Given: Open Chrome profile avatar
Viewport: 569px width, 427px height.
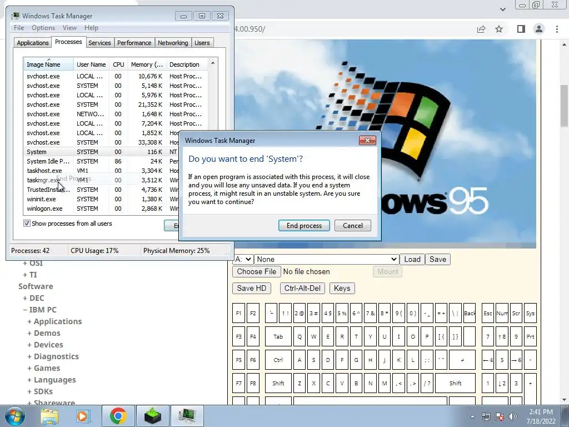Looking at the screenshot, I should click(x=539, y=29).
